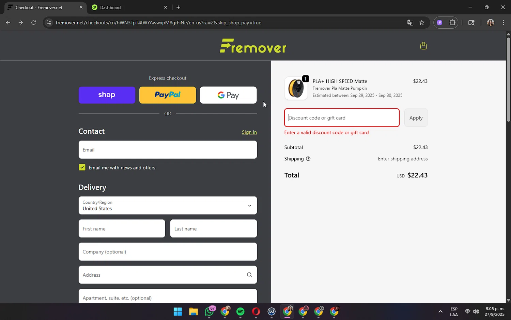Open the Chrome side panel search icon
511x320 pixels.
[x=471, y=23]
